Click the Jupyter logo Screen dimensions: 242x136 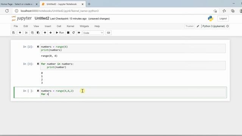click(22, 19)
